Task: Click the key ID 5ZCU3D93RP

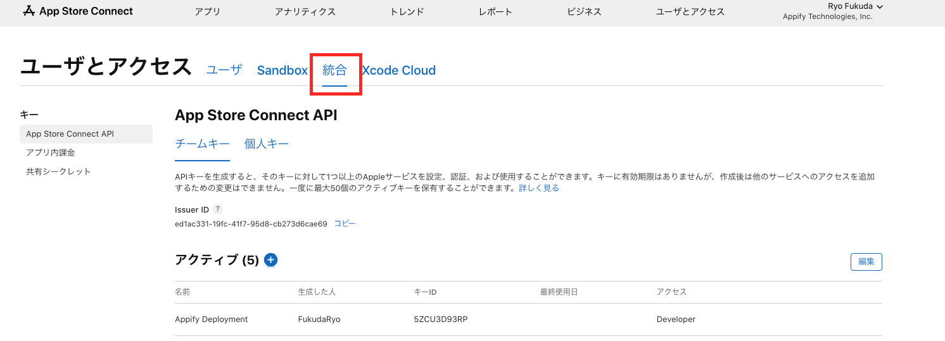Action: pyautogui.click(x=441, y=319)
